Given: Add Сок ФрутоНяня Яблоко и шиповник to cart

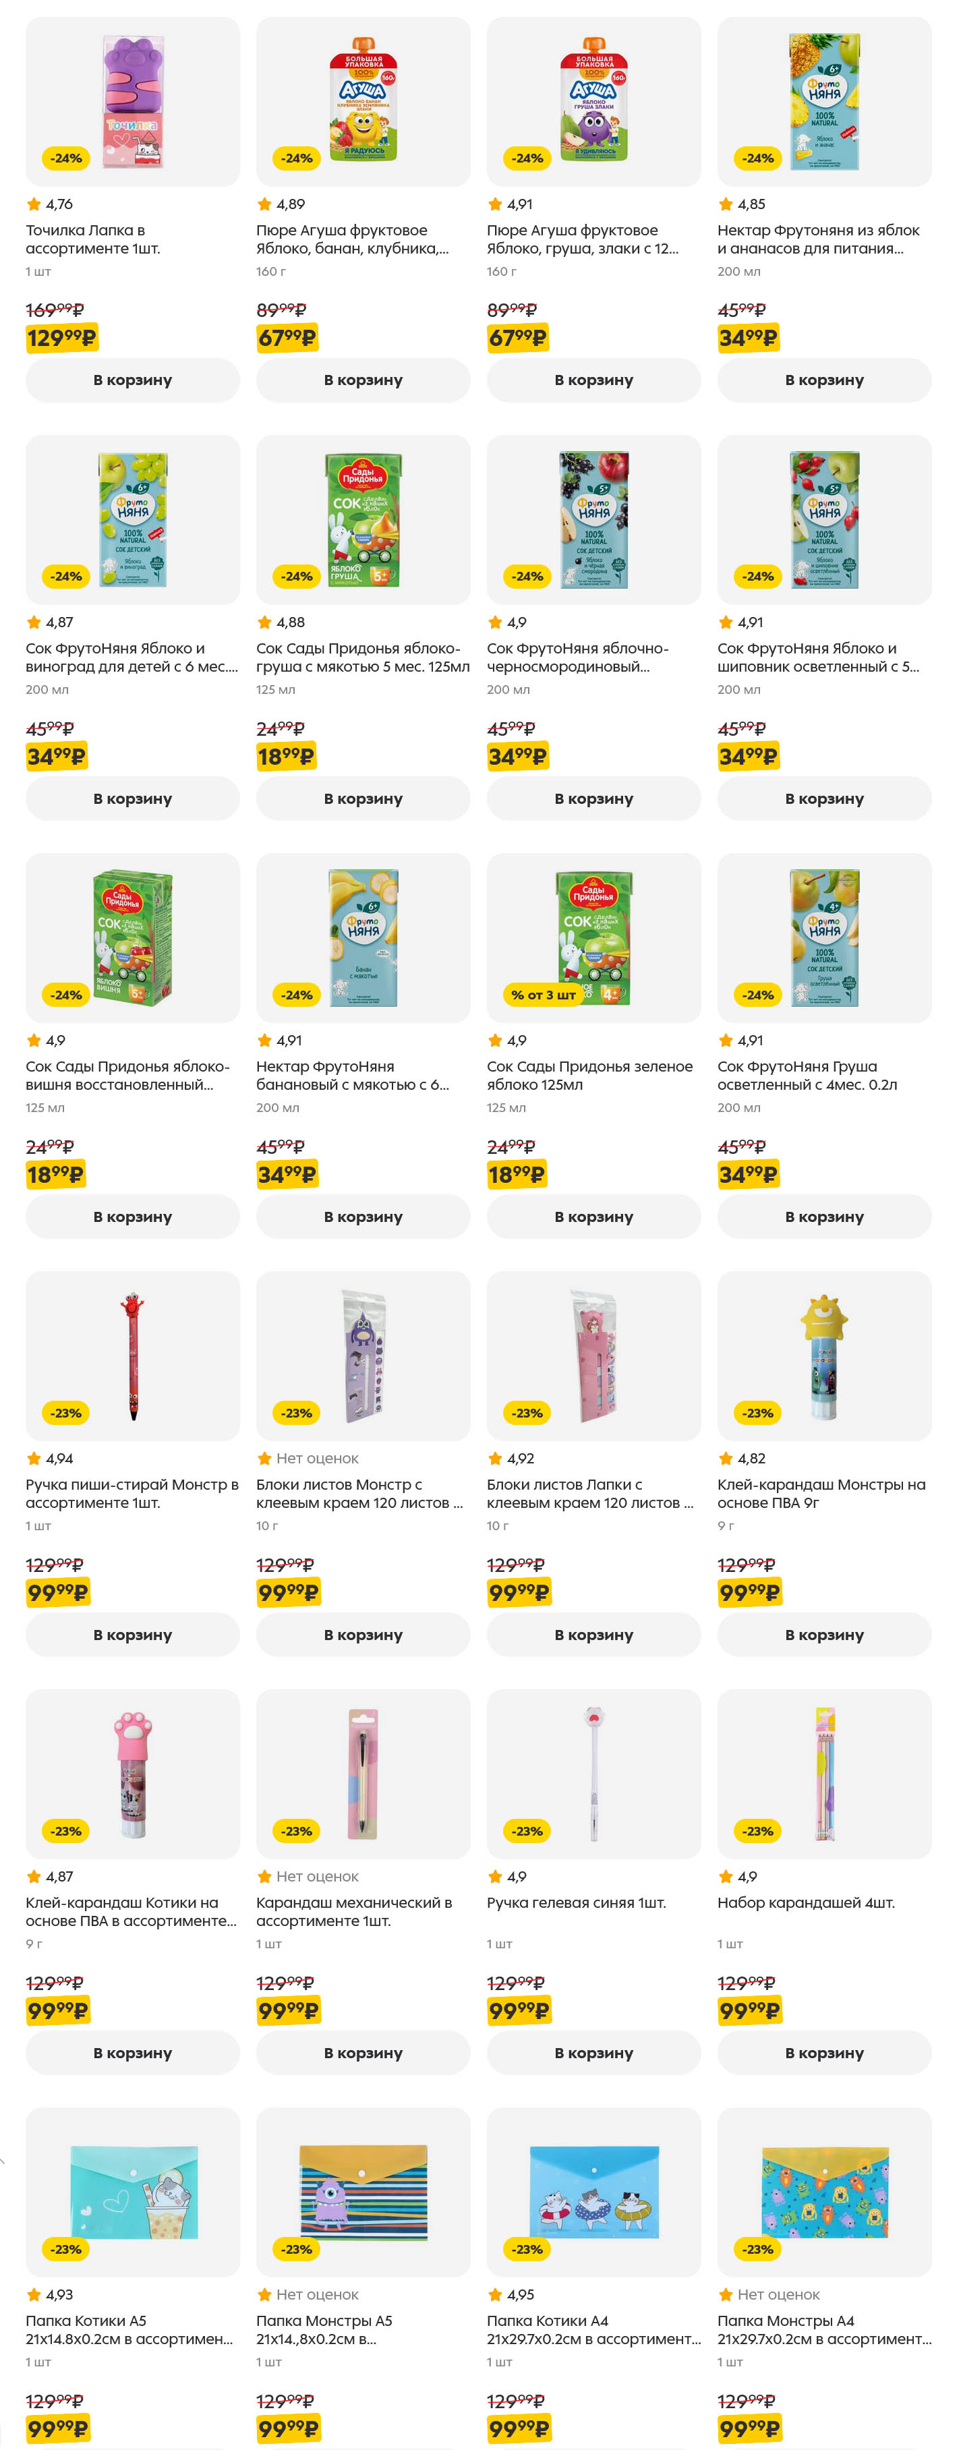Looking at the screenshot, I should coord(824,799).
